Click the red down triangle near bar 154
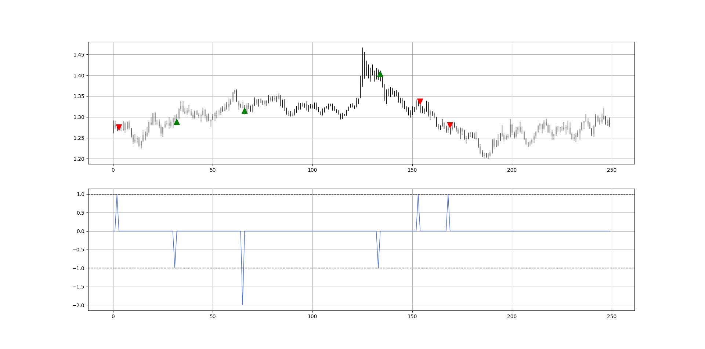 pyautogui.click(x=420, y=102)
